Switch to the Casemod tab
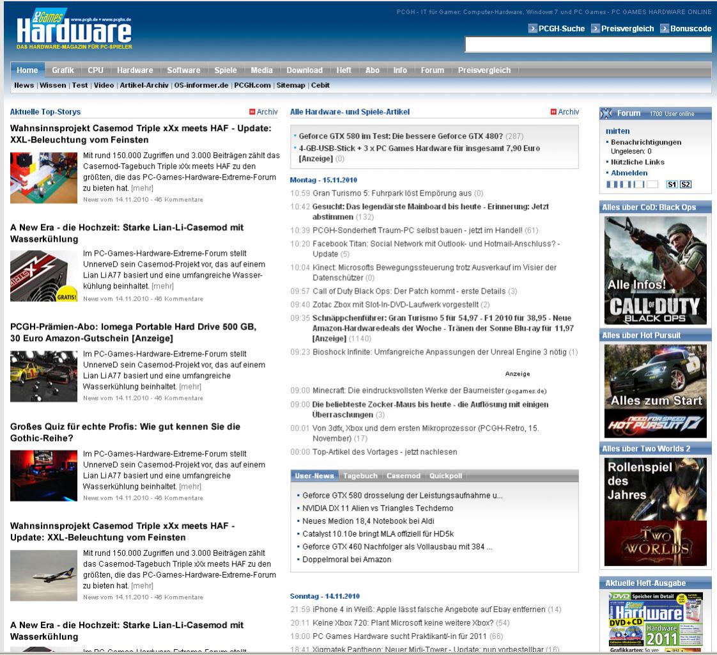 point(403,475)
